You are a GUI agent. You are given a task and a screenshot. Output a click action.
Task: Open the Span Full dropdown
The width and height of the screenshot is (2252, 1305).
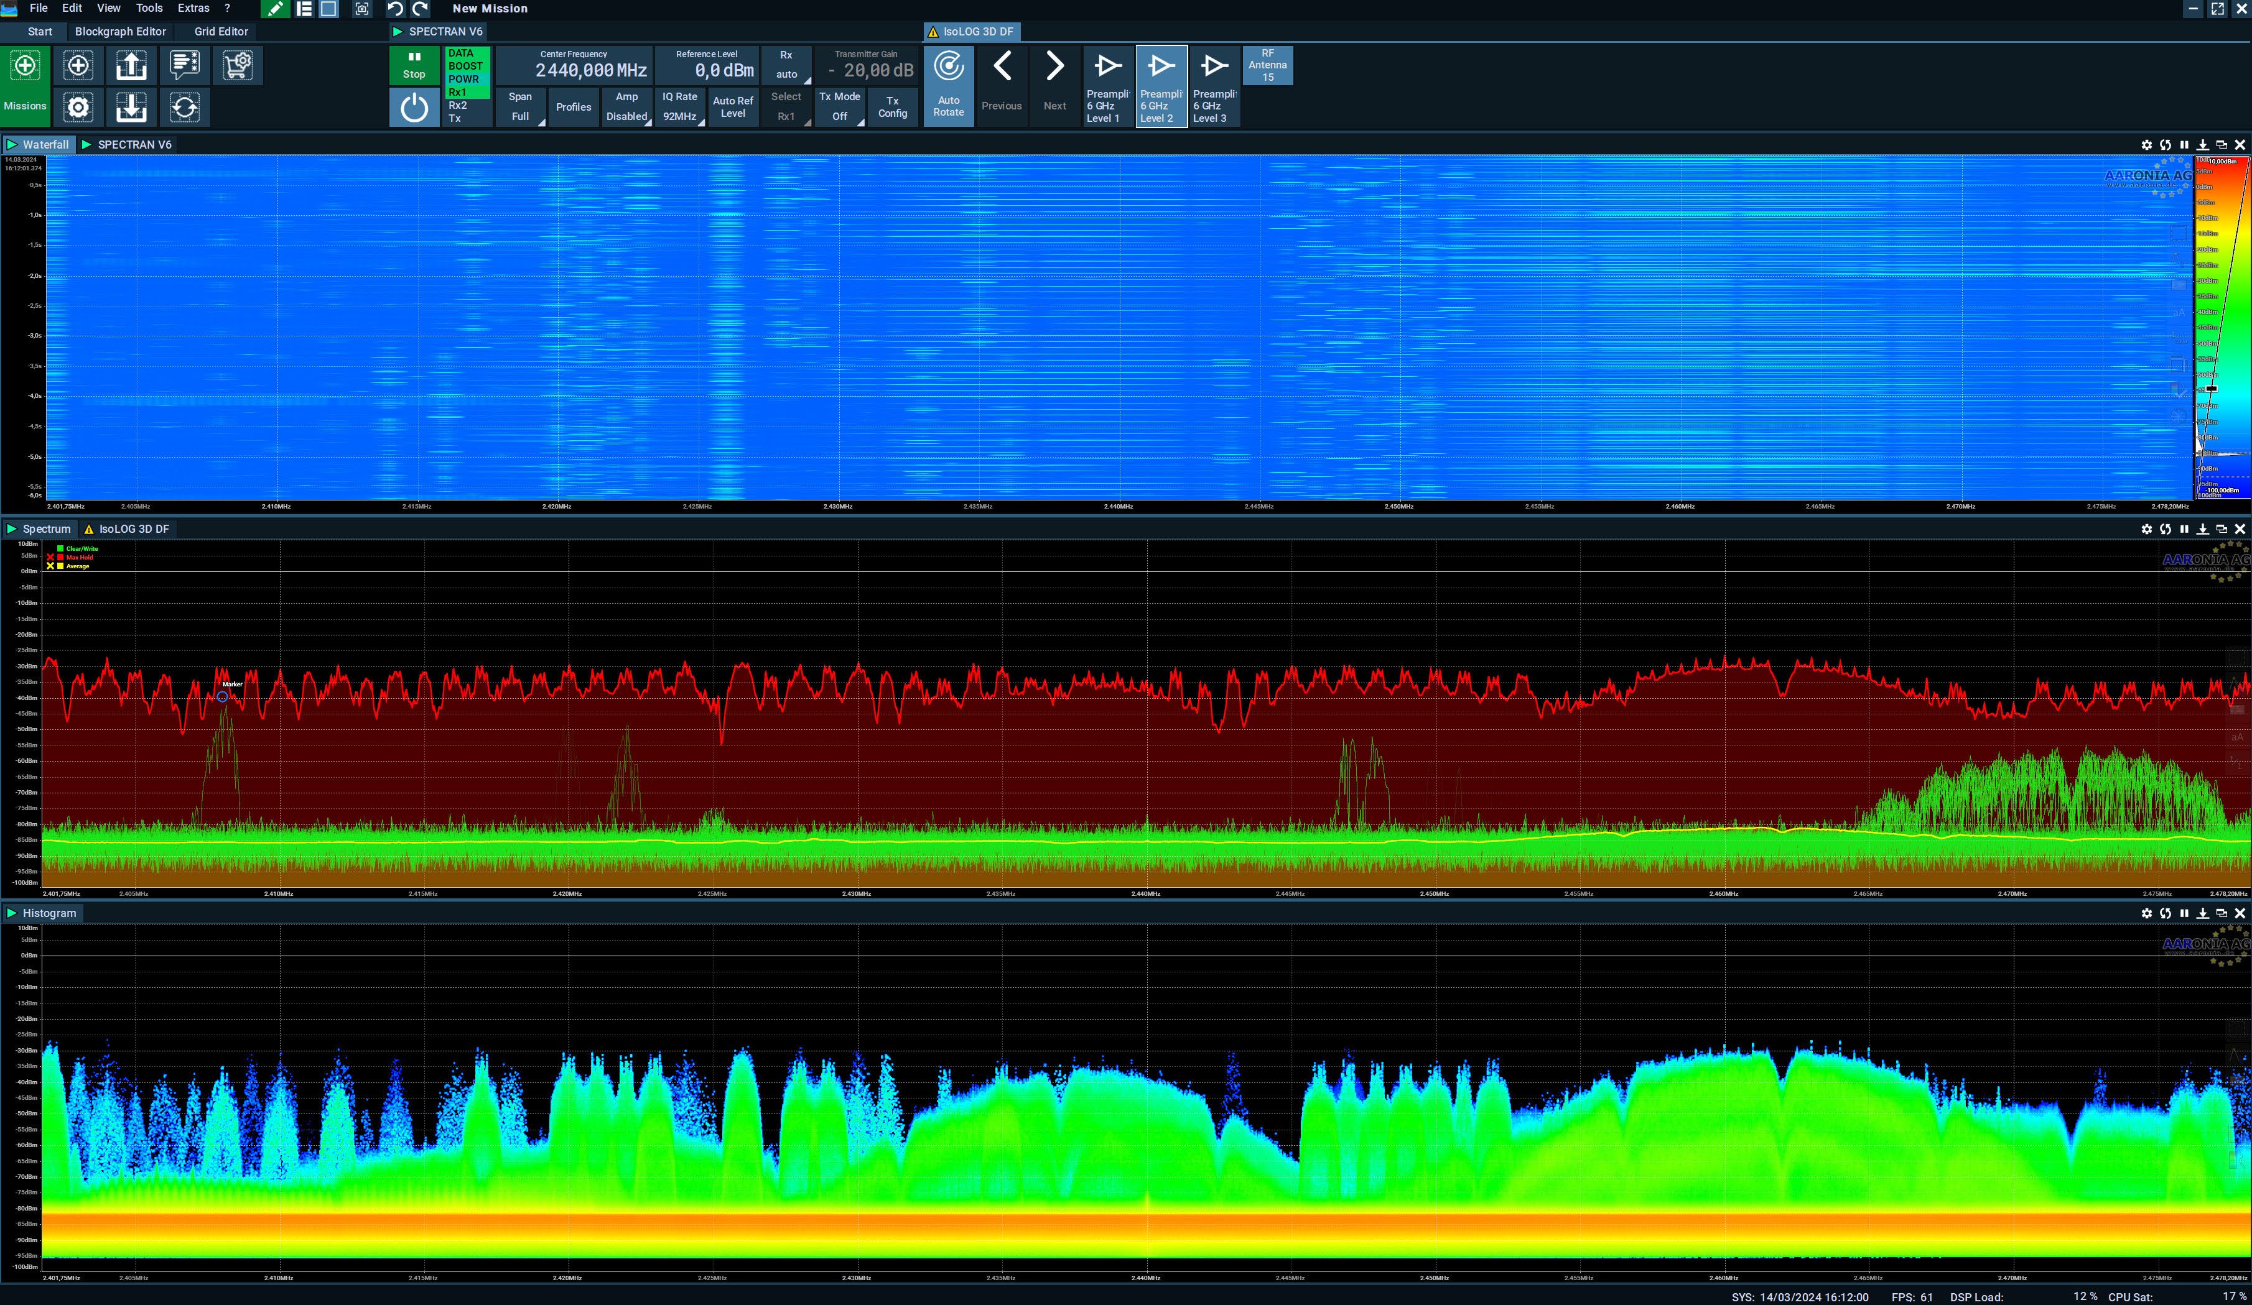520,107
